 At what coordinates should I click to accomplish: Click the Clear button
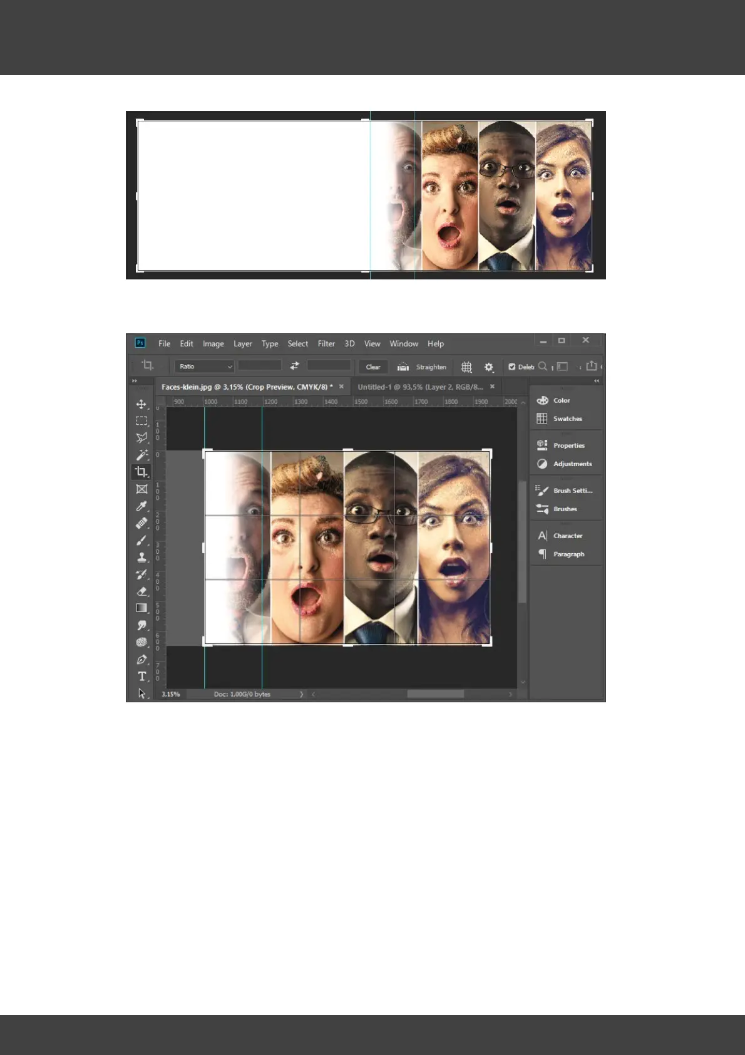click(373, 366)
